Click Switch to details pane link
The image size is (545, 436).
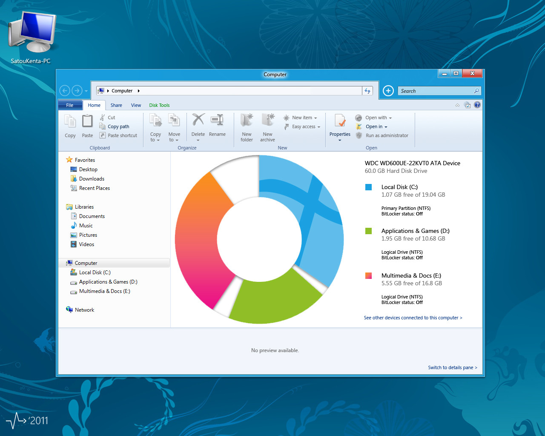(453, 367)
